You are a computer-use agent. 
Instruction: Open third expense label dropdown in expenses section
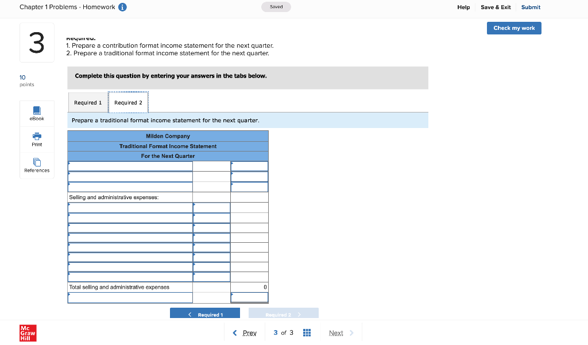[x=130, y=228]
